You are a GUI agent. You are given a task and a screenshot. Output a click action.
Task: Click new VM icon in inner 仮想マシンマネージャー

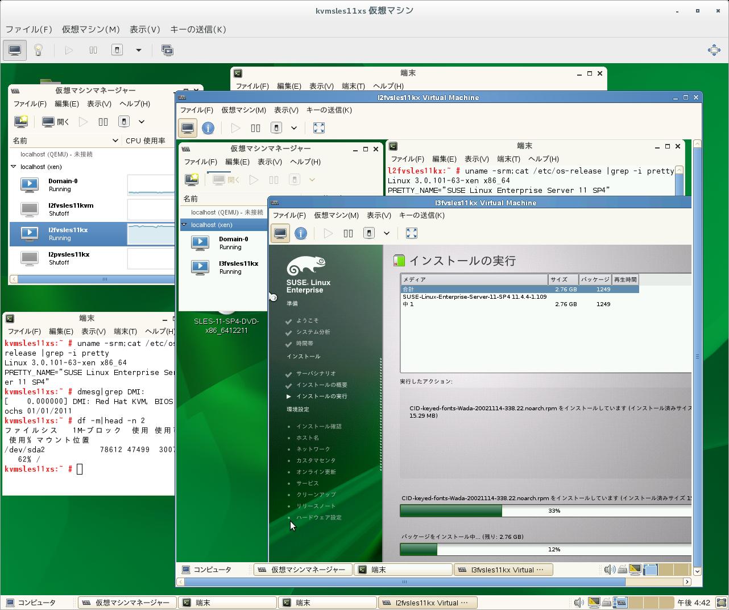tap(192, 180)
